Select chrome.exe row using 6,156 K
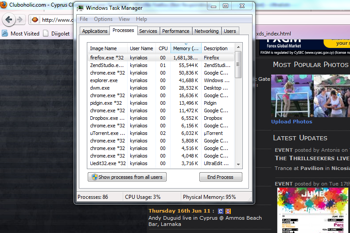The height and width of the screenshot is (233, 350). pyautogui.click(x=161, y=126)
